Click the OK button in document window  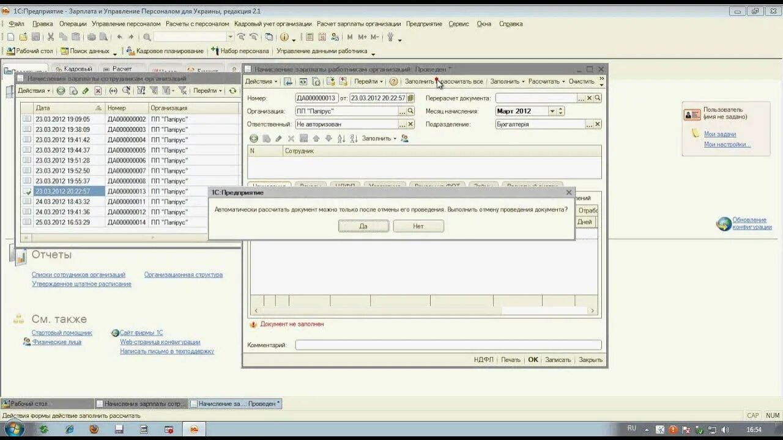click(533, 360)
